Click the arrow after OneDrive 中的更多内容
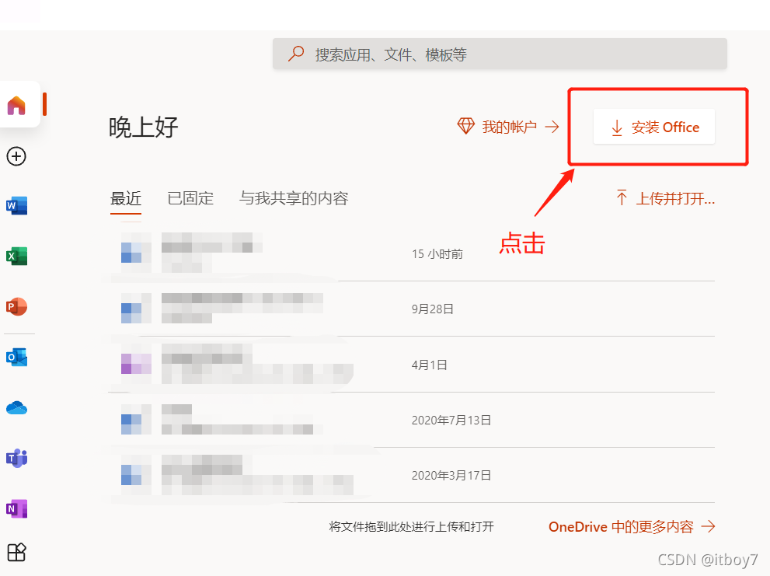Image resolution: width=770 pixels, height=576 pixels. [x=708, y=527]
